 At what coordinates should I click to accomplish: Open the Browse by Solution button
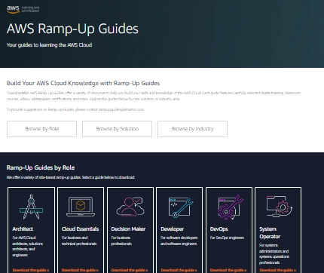(117, 129)
